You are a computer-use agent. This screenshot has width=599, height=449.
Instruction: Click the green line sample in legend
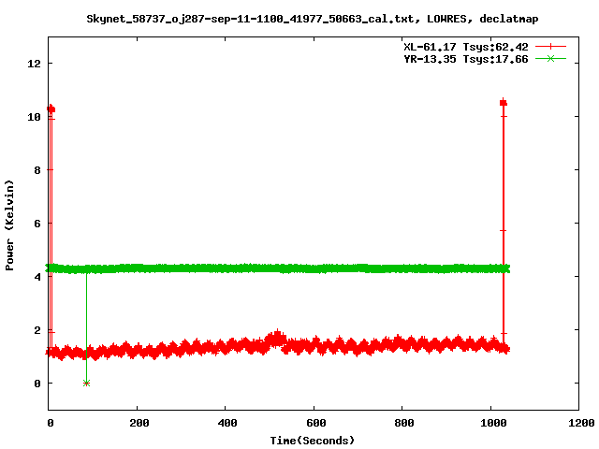point(551,58)
